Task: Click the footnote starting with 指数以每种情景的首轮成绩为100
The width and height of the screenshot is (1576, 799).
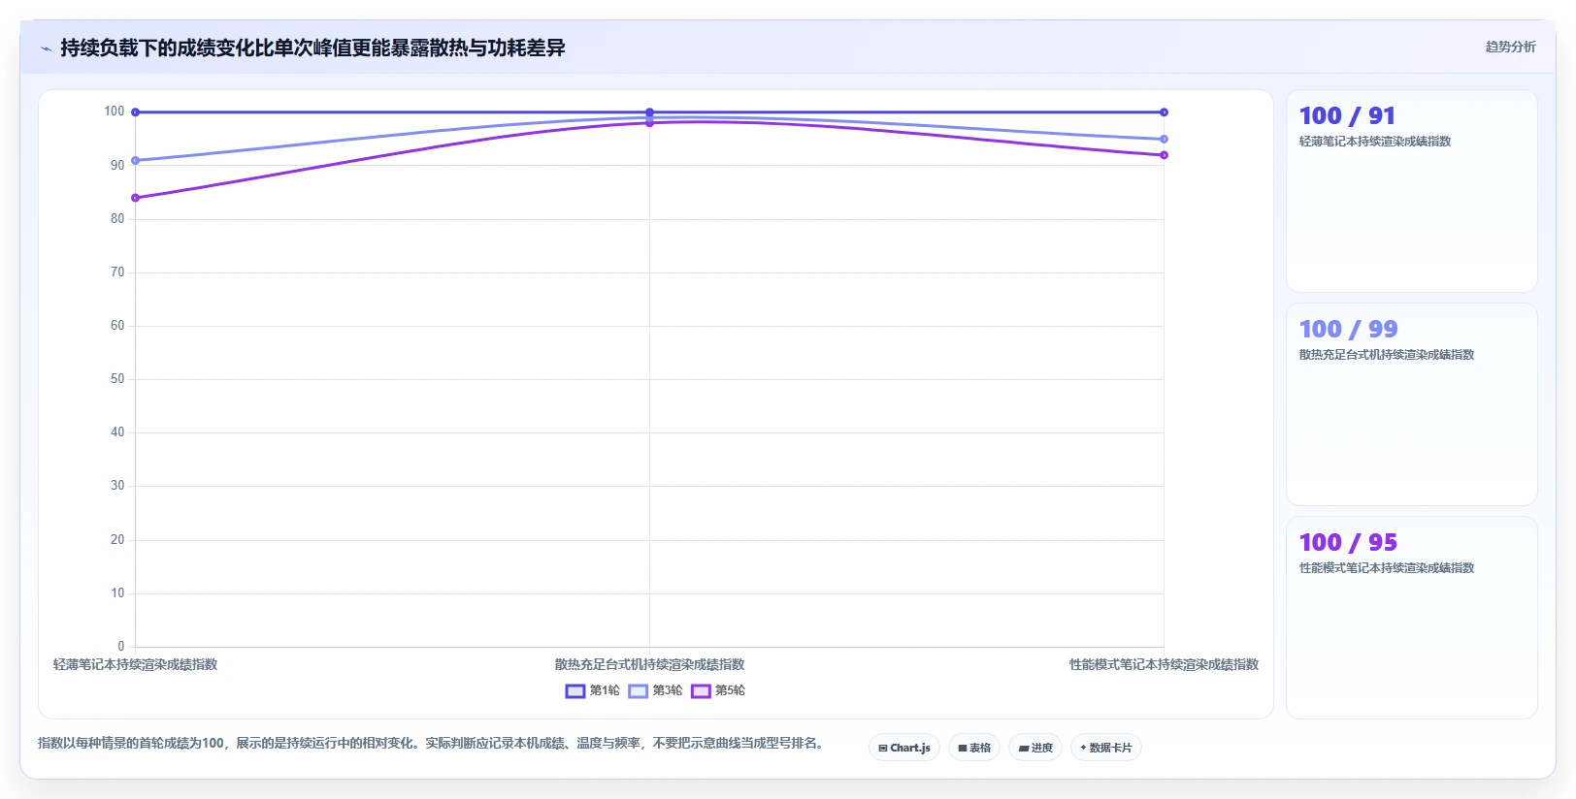Action: click(433, 744)
